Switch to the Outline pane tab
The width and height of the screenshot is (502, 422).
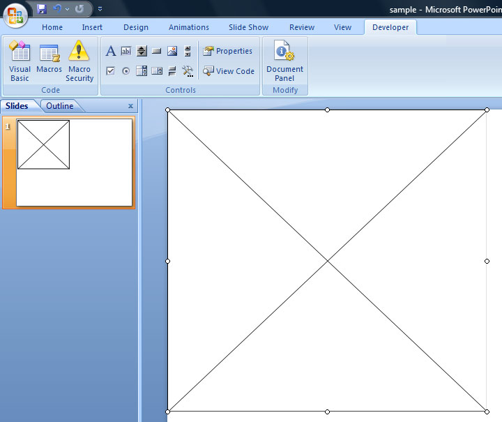60,106
